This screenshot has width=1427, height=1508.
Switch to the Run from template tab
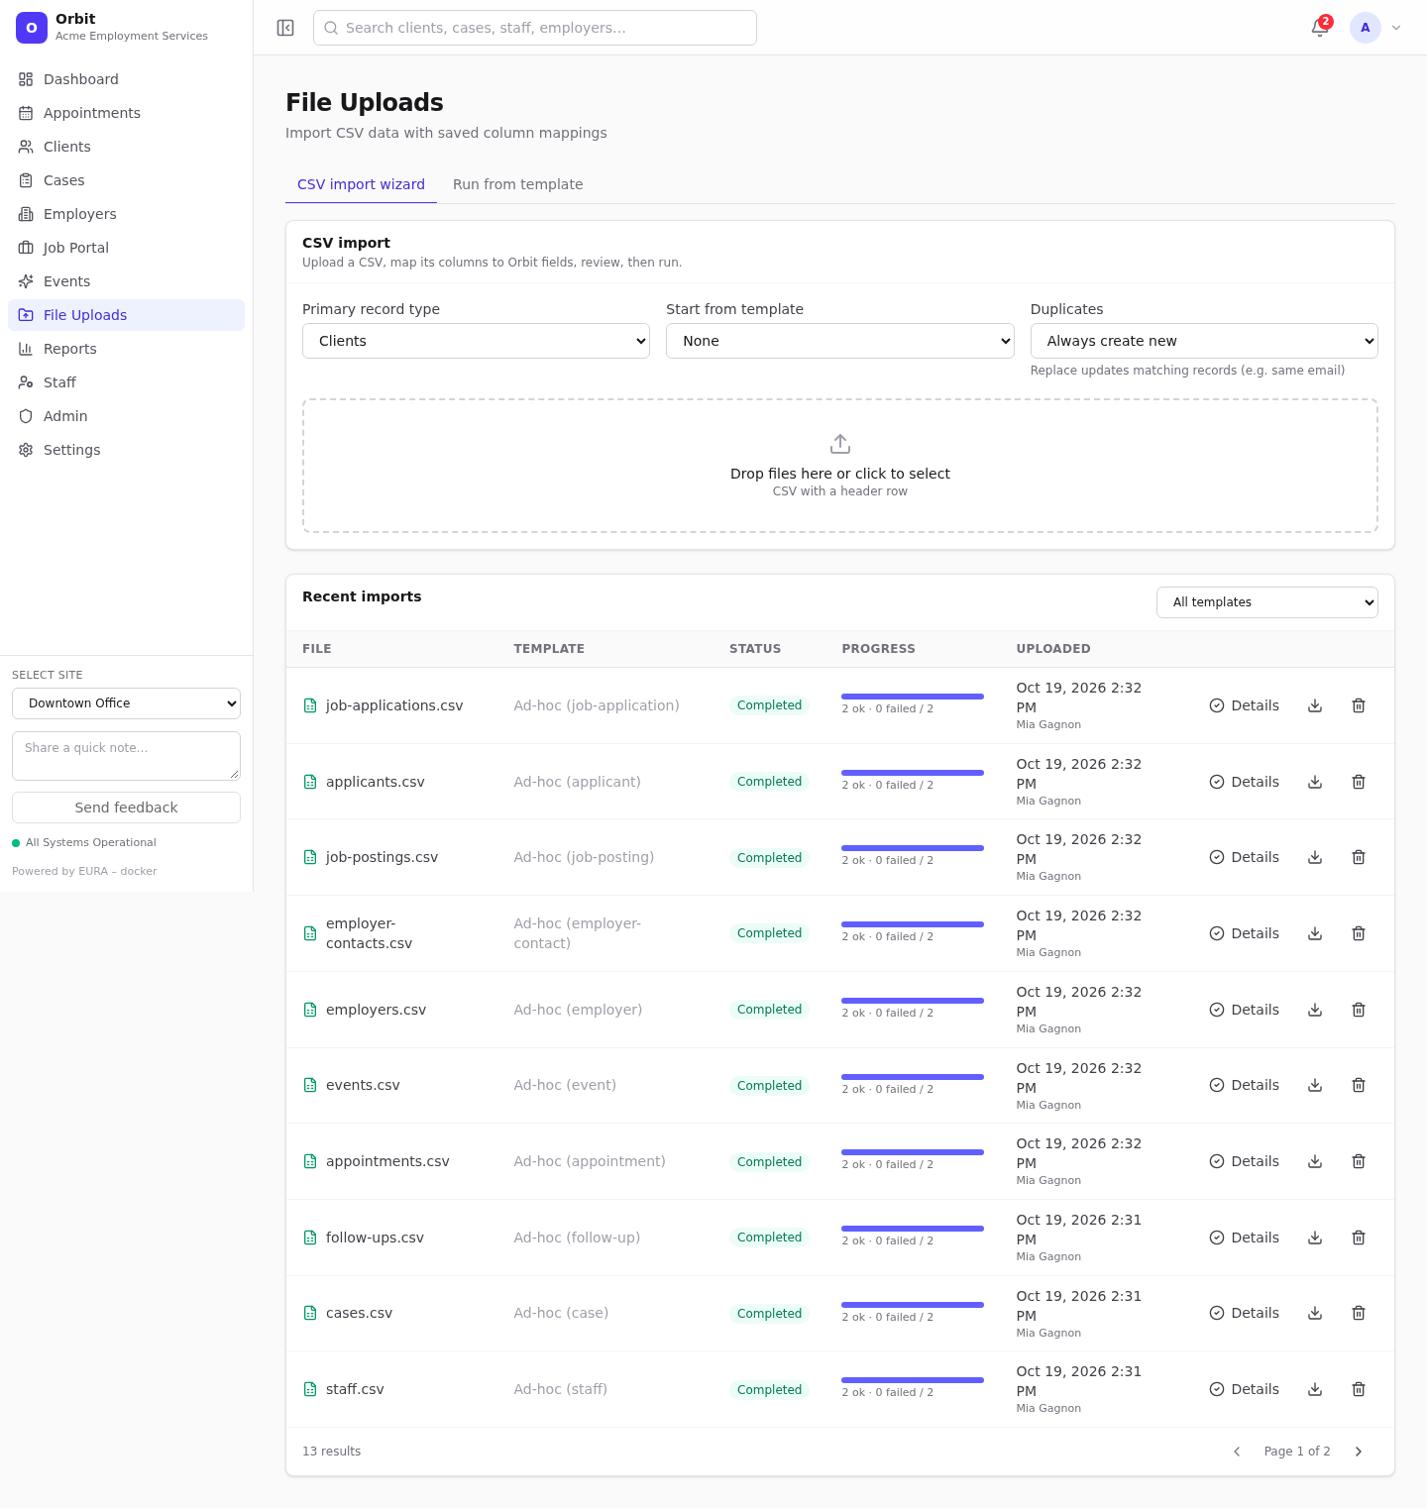[518, 184]
